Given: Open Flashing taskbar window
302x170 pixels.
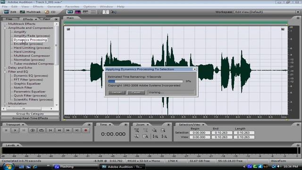Looking at the screenshot, I should point(75,167).
